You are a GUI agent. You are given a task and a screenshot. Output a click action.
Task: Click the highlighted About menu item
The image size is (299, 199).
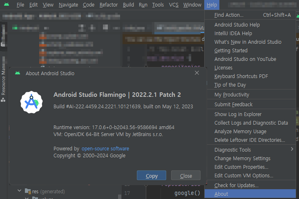tap(250, 194)
